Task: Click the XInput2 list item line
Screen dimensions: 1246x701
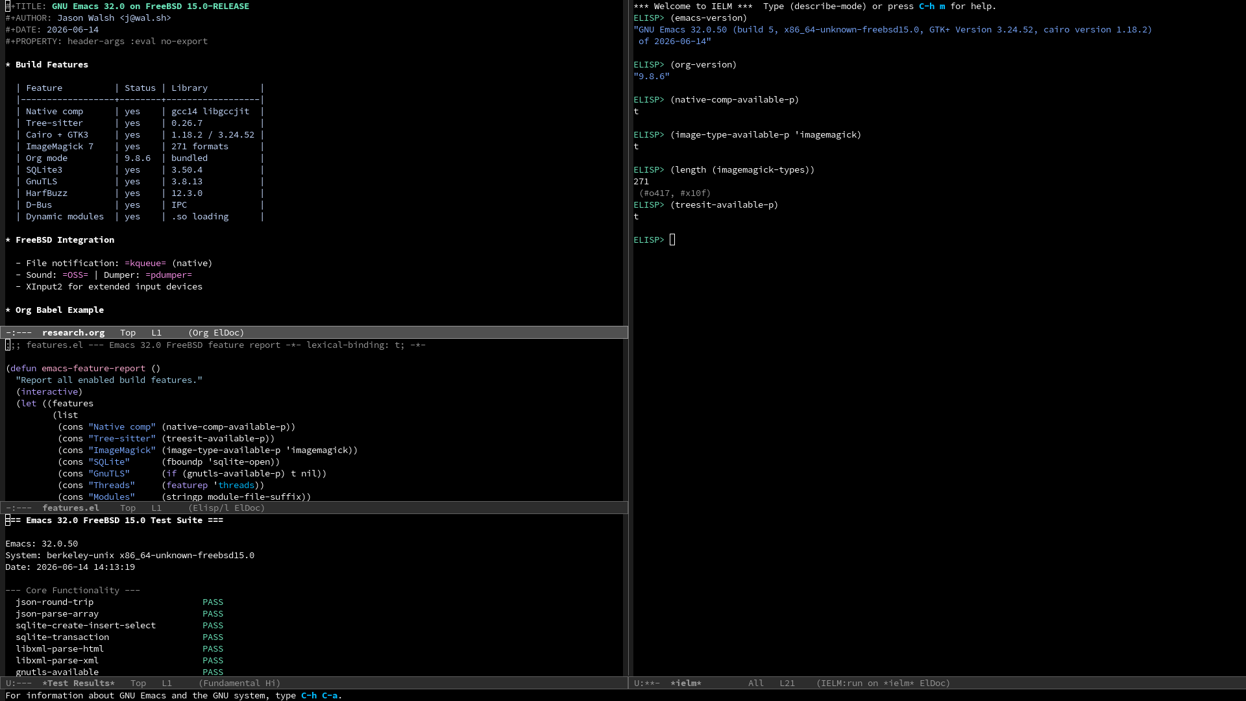Action: coord(109,286)
